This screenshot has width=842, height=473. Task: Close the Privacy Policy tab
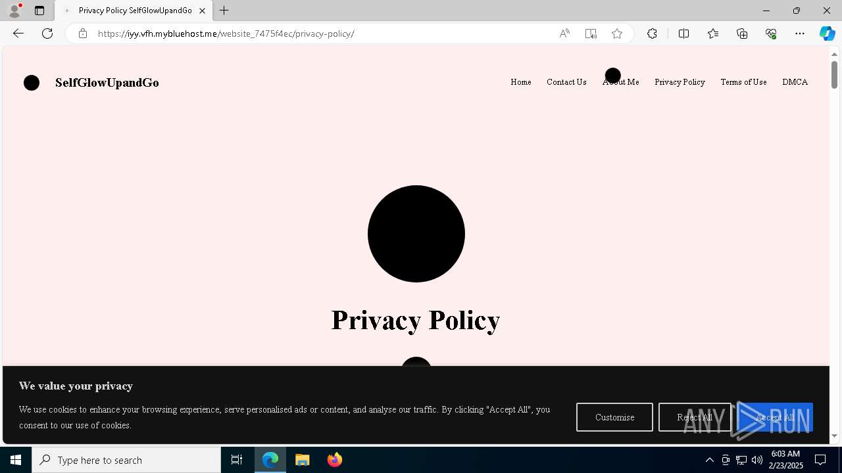(x=202, y=11)
